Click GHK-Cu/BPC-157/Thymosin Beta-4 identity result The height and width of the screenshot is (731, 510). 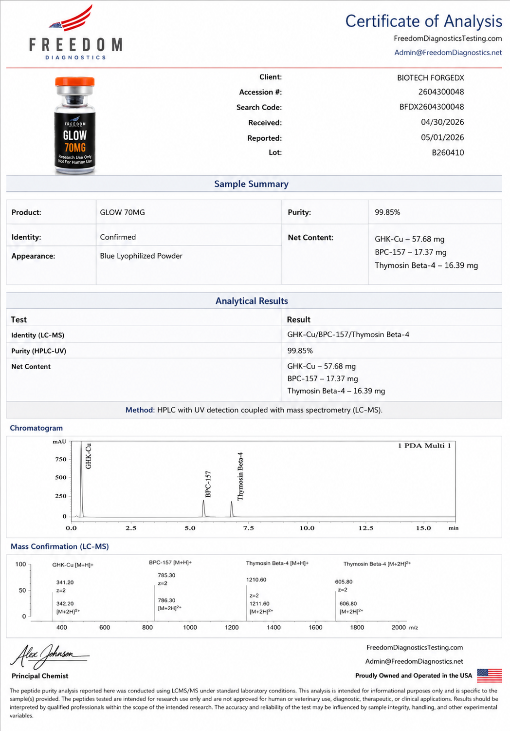pos(348,335)
